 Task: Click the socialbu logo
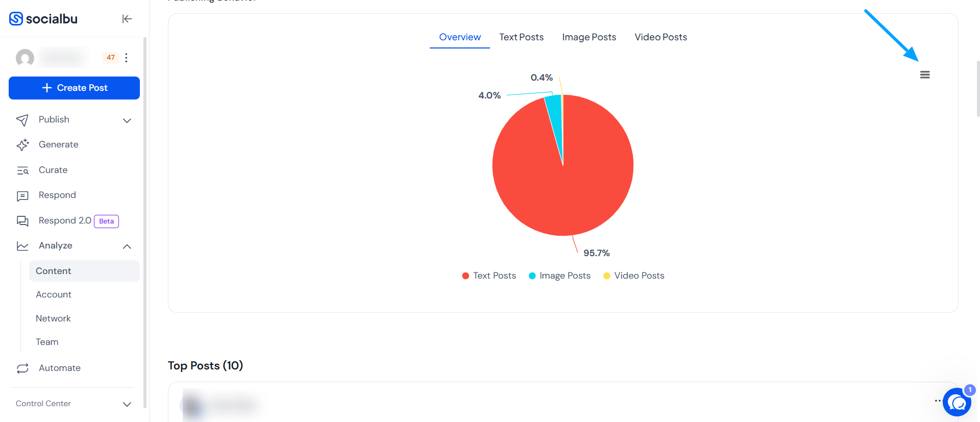pos(43,19)
